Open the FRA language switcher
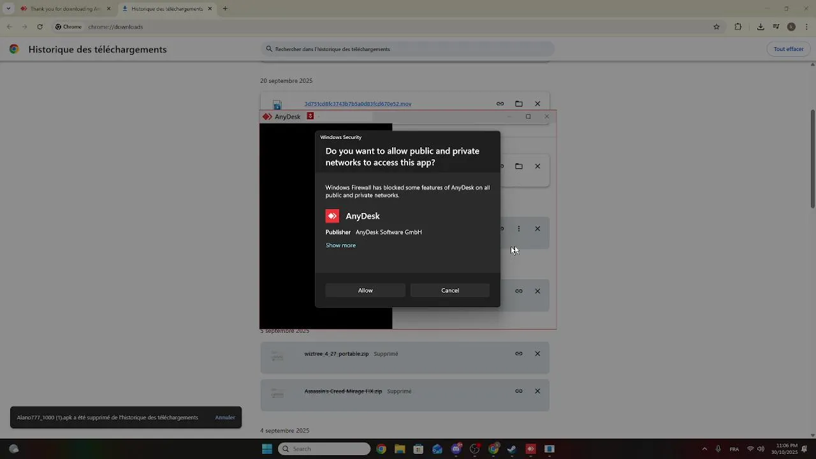The height and width of the screenshot is (459, 816). [x=734, y=449]
